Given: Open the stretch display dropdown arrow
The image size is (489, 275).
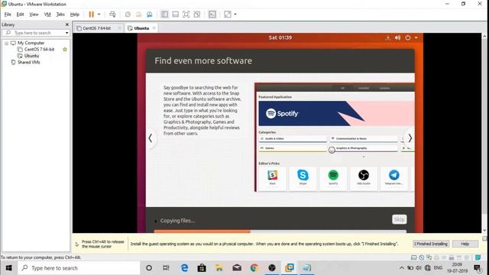Looking at the screenshot, I should click(235, 15).
